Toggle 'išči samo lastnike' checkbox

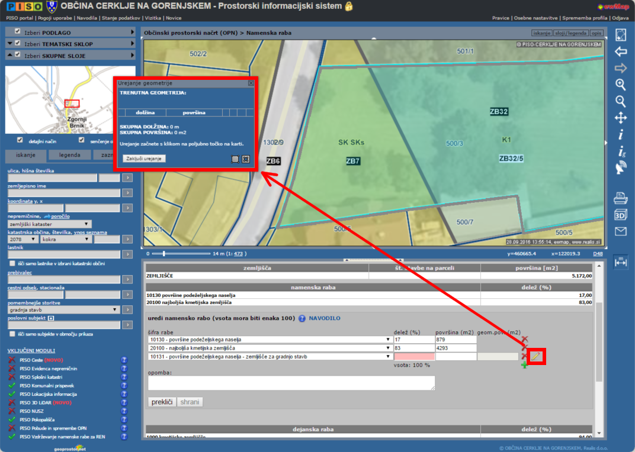(12, 263)
